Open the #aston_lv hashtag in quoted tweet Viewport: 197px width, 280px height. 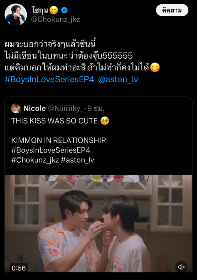coord(77,160)
